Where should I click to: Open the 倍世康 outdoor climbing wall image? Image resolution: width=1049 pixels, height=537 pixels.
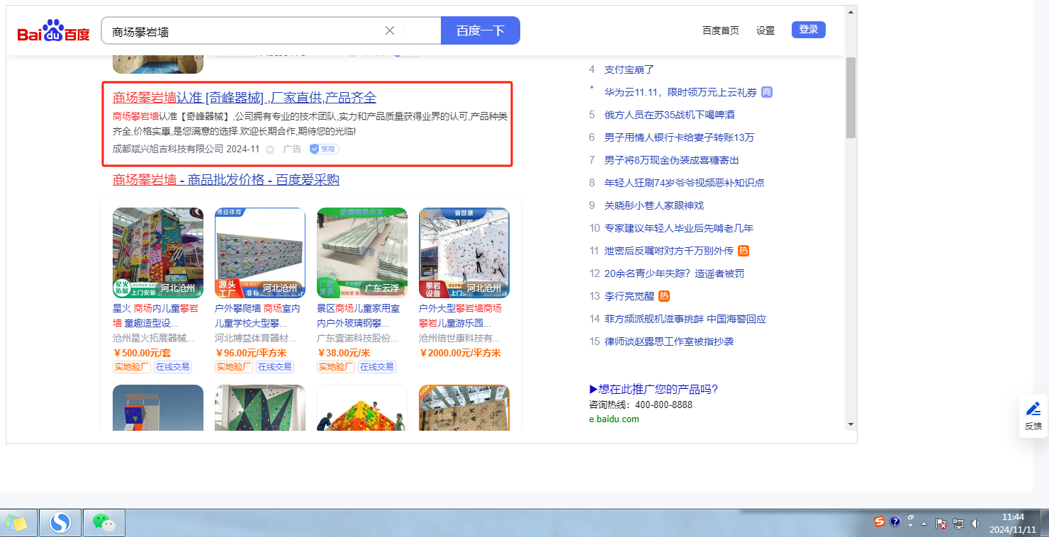click(x=464, y=253)
